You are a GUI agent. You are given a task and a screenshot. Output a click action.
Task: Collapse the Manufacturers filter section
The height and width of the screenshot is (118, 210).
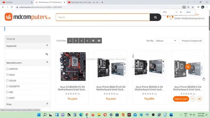point(47,62)
